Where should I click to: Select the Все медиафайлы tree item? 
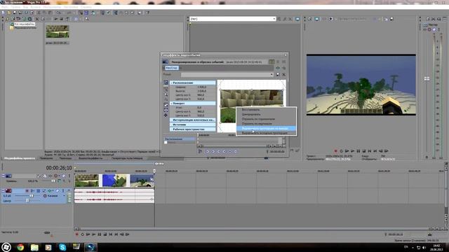point(25,24)
